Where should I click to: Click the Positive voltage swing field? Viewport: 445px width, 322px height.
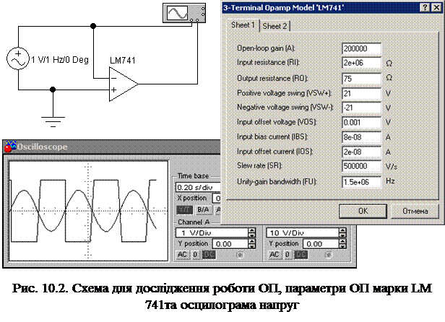click(361, 93)
